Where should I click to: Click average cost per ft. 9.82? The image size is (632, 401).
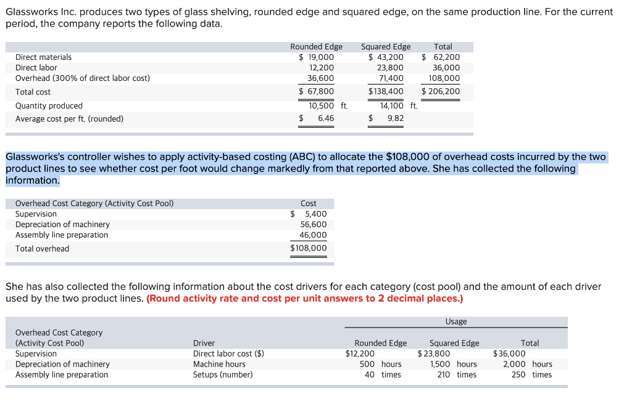(x=386, y=118)
